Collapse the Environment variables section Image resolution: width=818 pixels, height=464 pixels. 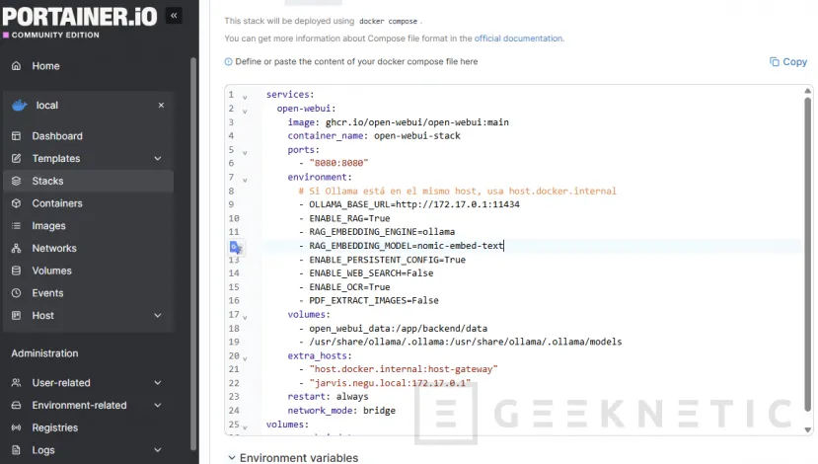coord(232,458)
